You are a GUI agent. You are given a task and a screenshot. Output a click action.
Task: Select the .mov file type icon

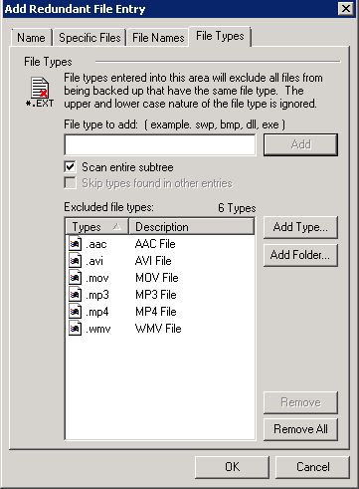click(x=75, y=278)
